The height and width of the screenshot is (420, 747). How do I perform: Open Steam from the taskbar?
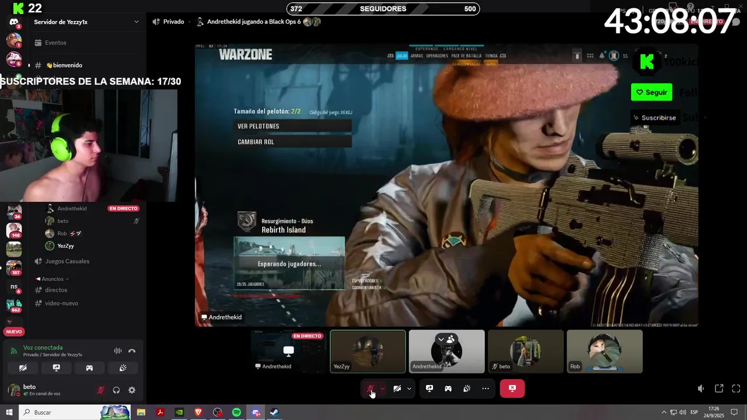click(x=274, y=412)
